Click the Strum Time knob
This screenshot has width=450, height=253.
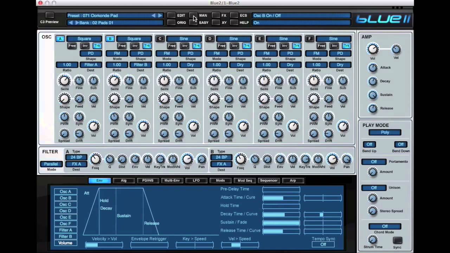(373, 240)
